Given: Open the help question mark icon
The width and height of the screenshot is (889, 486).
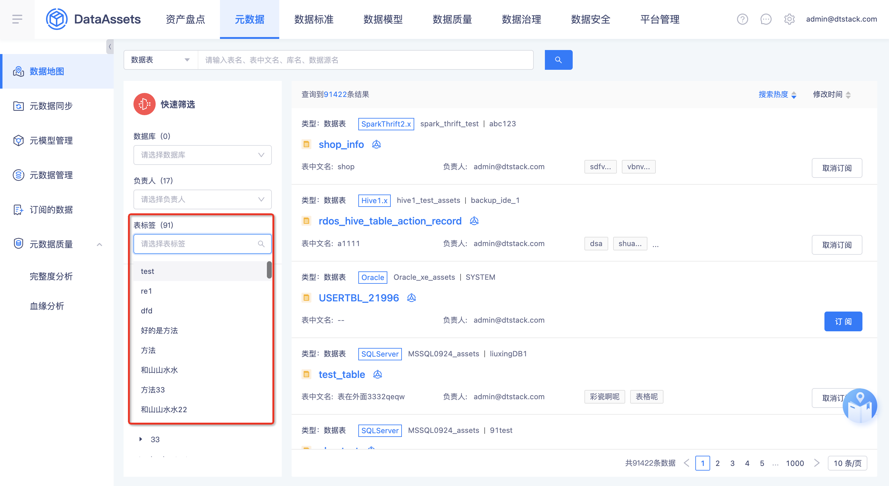Looking at the screenshot, I should click(742, 19).
